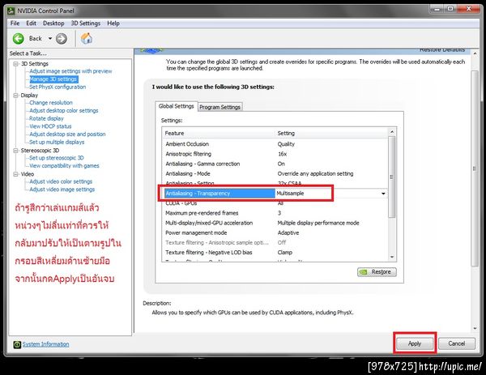
Task: Open the Edit menu
Action: (x=31, y=23)
